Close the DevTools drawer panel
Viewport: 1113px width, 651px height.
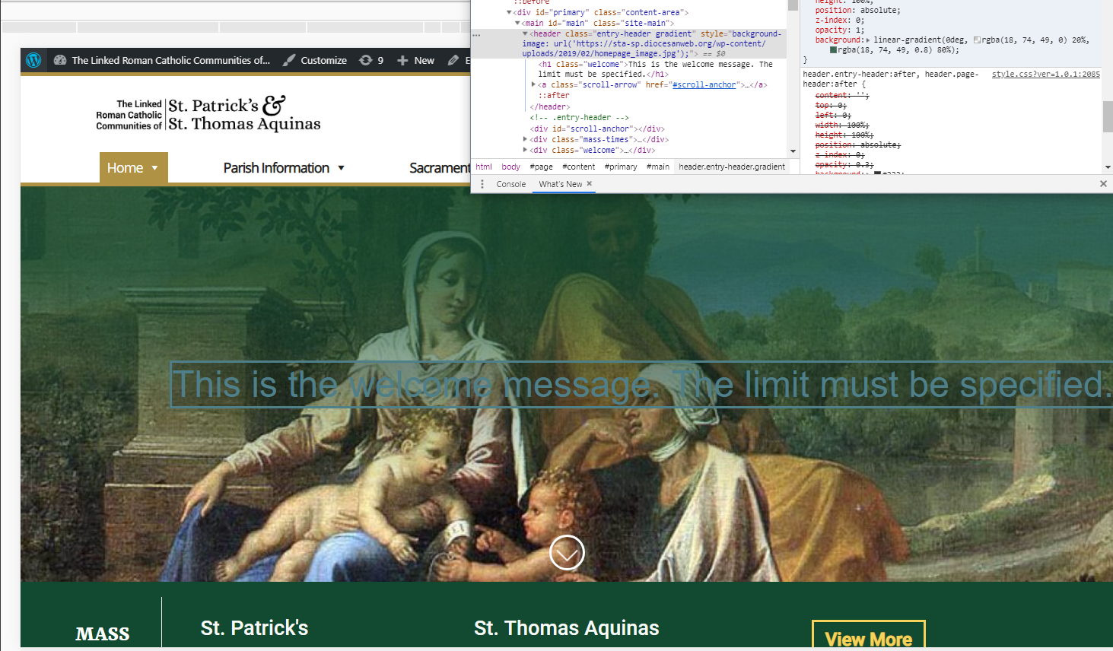(x=1103, y=184)
